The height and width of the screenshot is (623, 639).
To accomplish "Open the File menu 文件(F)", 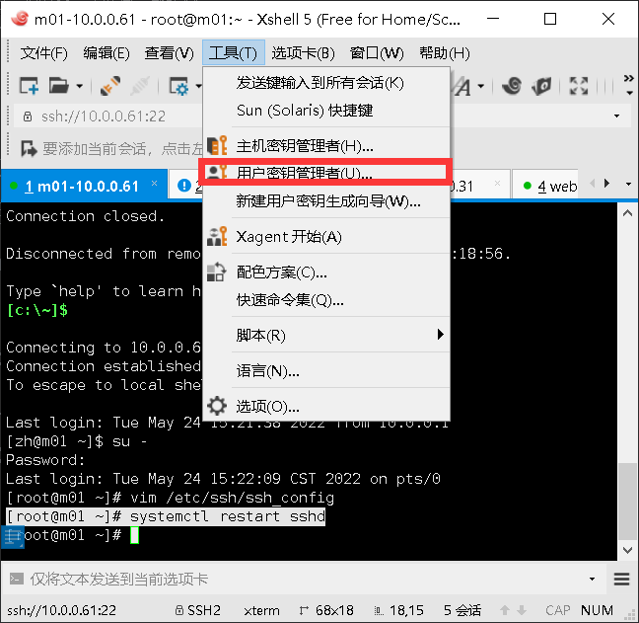I will click(x=43, y=53).
